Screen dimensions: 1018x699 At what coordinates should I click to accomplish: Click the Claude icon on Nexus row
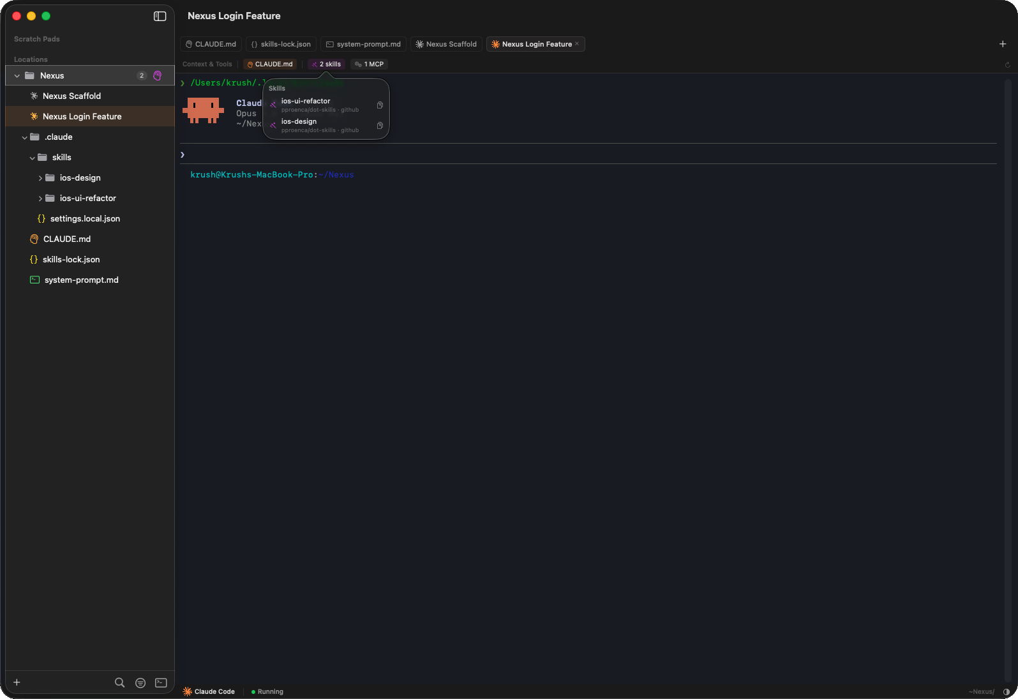coord(158,75)
